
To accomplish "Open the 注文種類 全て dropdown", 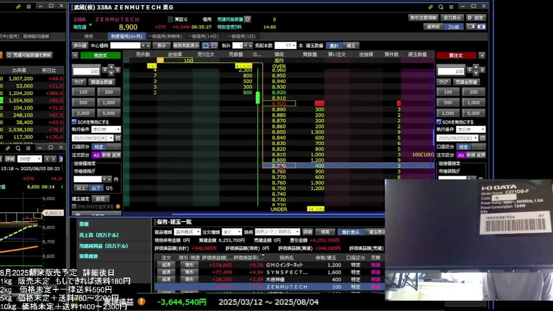I will (x=232, y=232).
